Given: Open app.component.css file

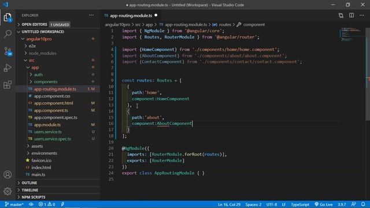Looking at the screenshot, I should (x=58, y=96).
